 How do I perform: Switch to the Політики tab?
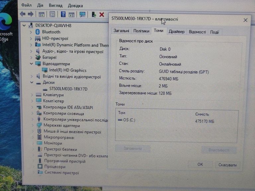pyautogui.click(x=141, y=31)
